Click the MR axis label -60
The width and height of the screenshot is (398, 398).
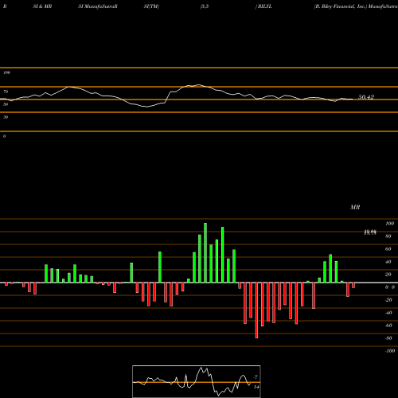pyautogui.click(x=388, y=326)
